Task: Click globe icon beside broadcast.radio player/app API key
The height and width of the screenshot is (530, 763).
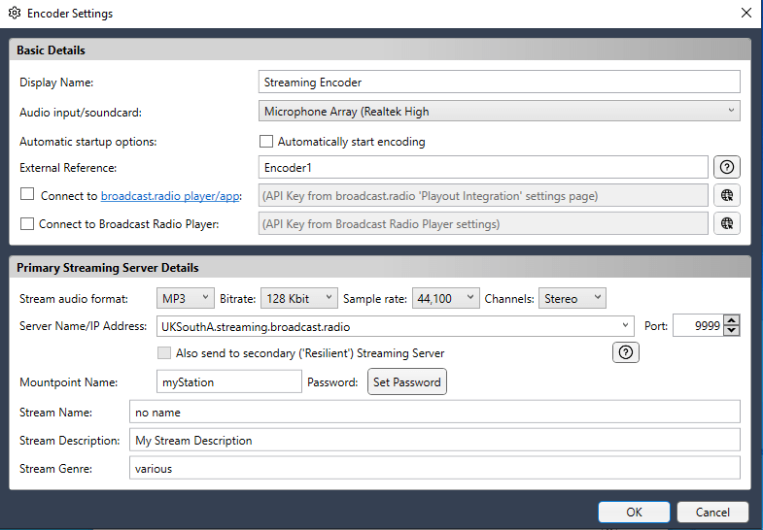Action: click(x=726, y=195)
